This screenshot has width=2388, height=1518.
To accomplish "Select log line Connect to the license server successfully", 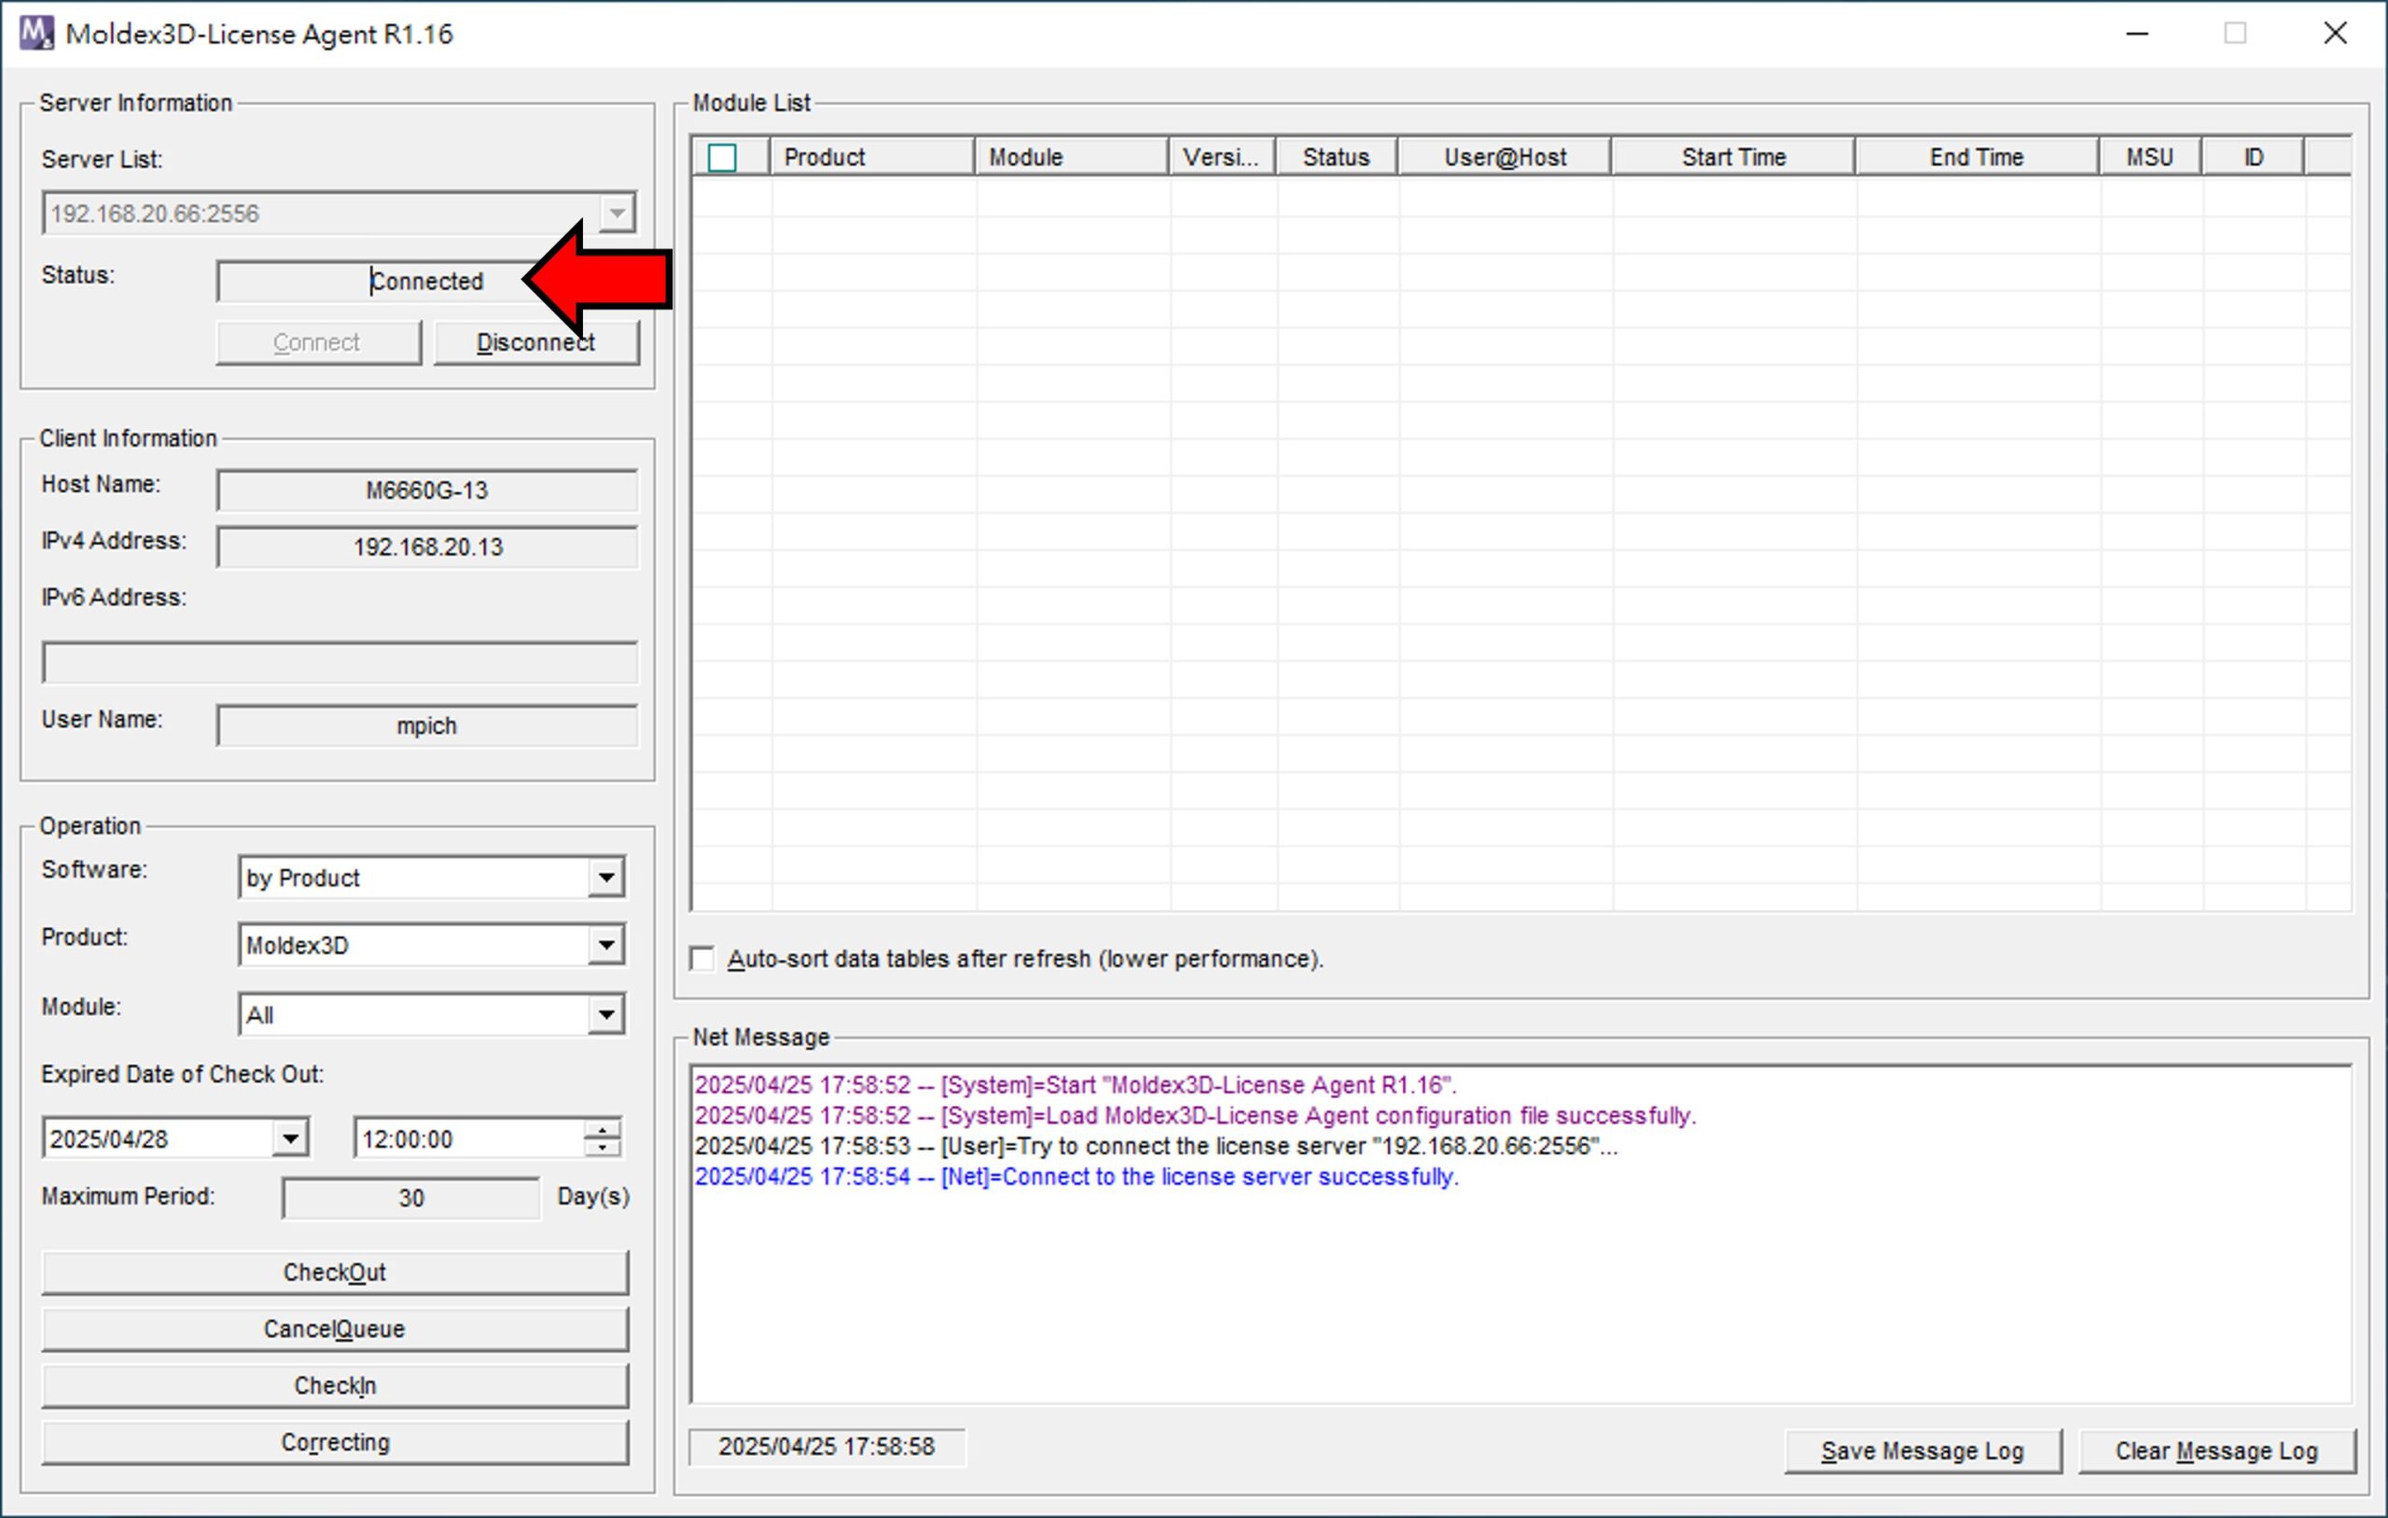I will [x=1077, y=1177].
